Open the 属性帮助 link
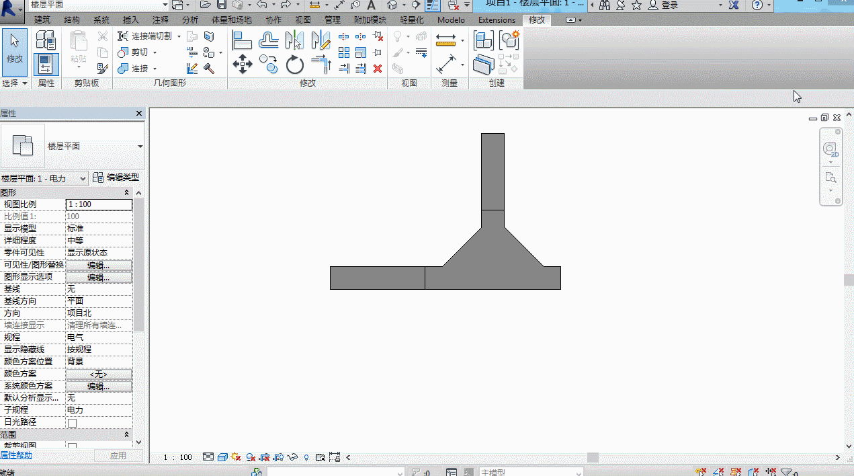The width and height of the screenshot is (854, 476). 16,456
